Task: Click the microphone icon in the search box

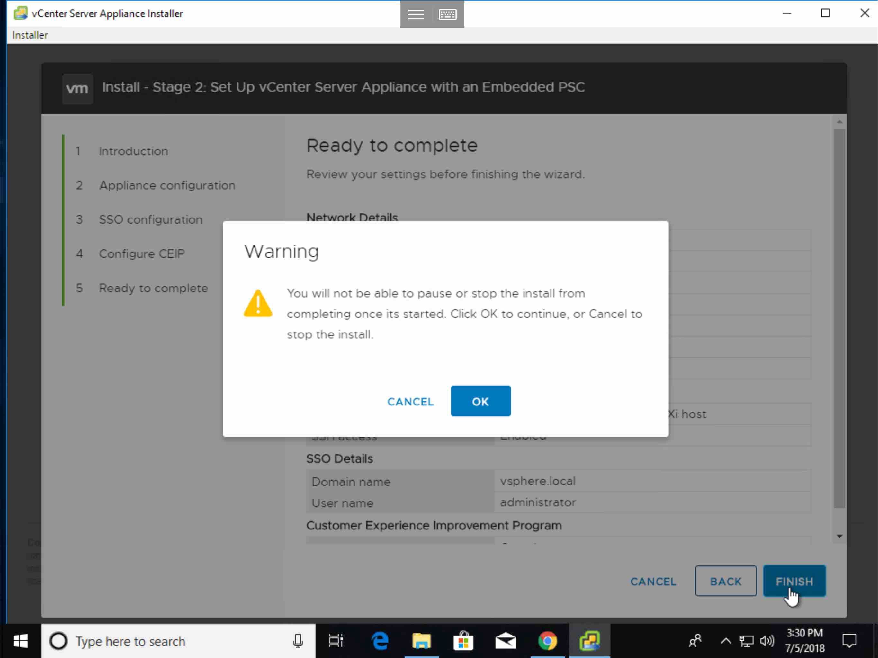Action: pyautogui.click(x=298, y=641)
